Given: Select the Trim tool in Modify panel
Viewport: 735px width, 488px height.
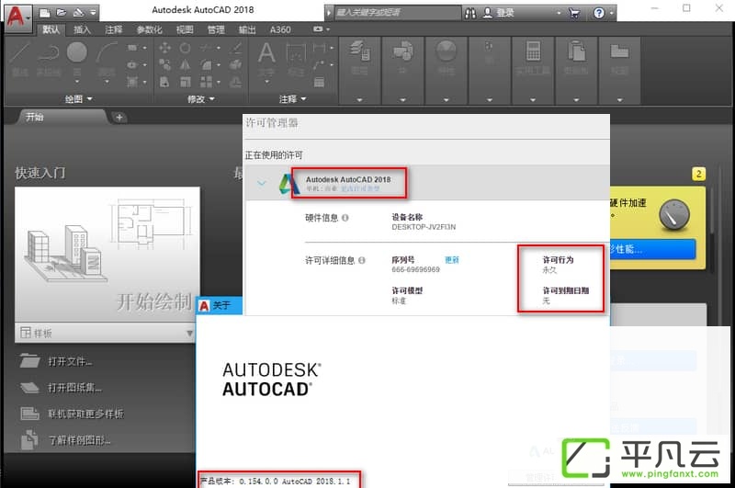Looking at the screenshot, I should pyautogui.click(x=206, y=48).
